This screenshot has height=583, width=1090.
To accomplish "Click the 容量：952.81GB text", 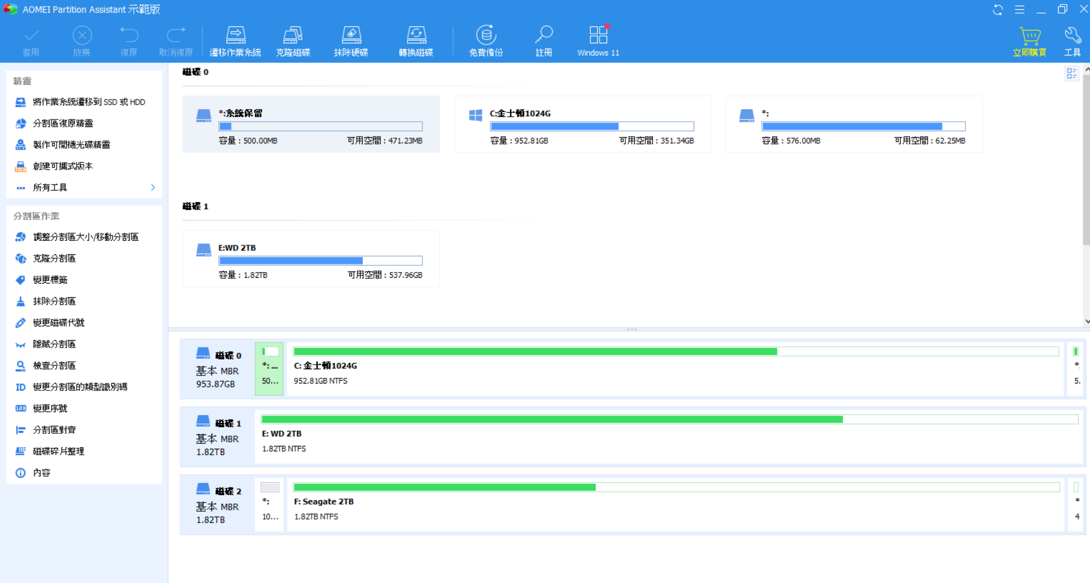I will (519, 141).
